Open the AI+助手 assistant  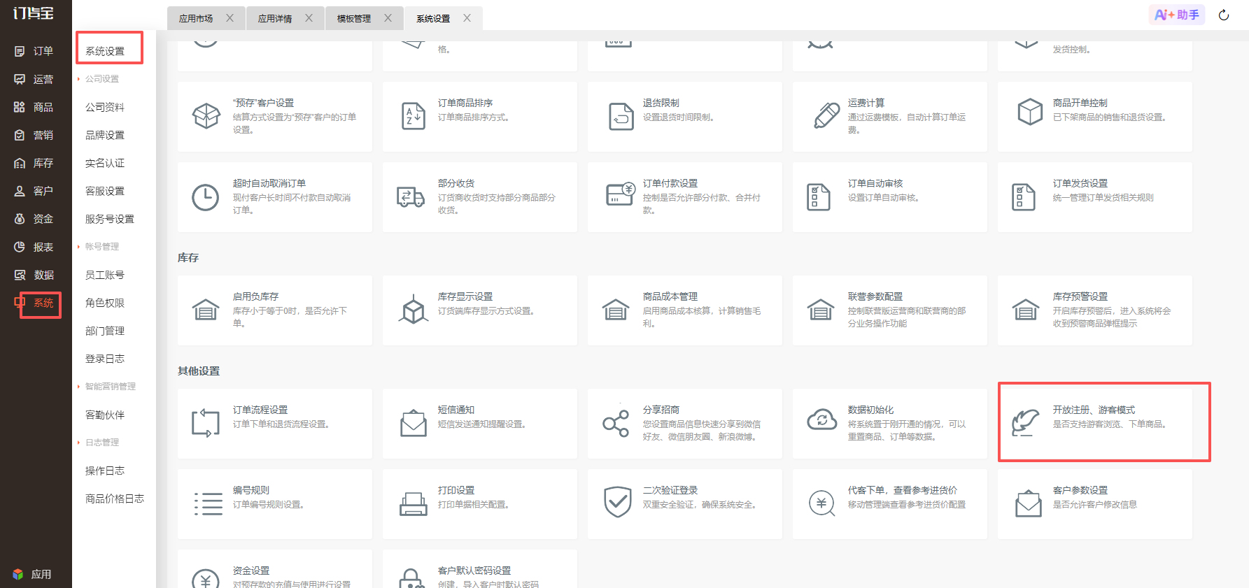click(1177, 15)
